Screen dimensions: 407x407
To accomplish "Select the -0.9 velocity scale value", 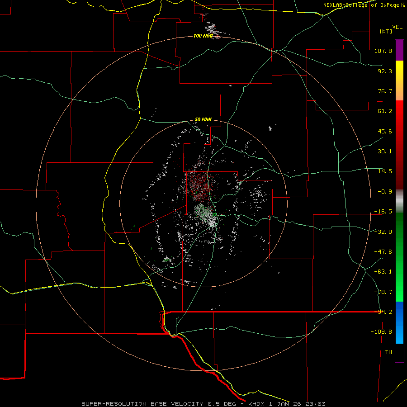I will pos(385,192).
